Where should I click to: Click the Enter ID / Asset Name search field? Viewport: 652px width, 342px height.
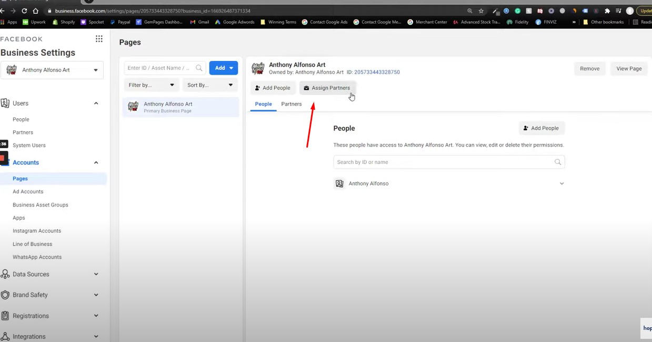click(x=165, y=68)
